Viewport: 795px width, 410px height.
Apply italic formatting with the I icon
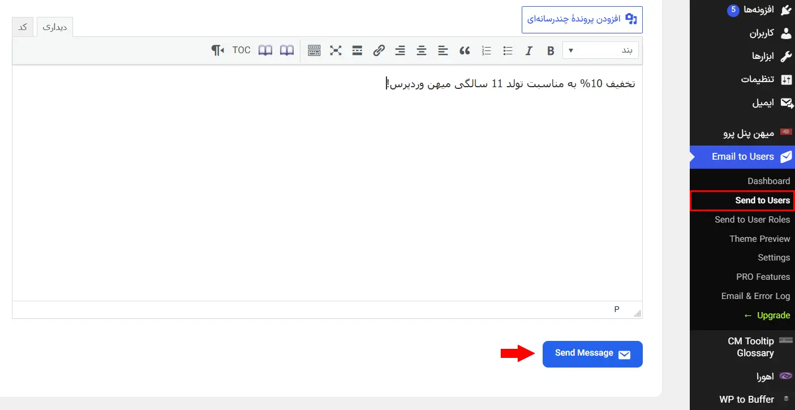[529, 51]
